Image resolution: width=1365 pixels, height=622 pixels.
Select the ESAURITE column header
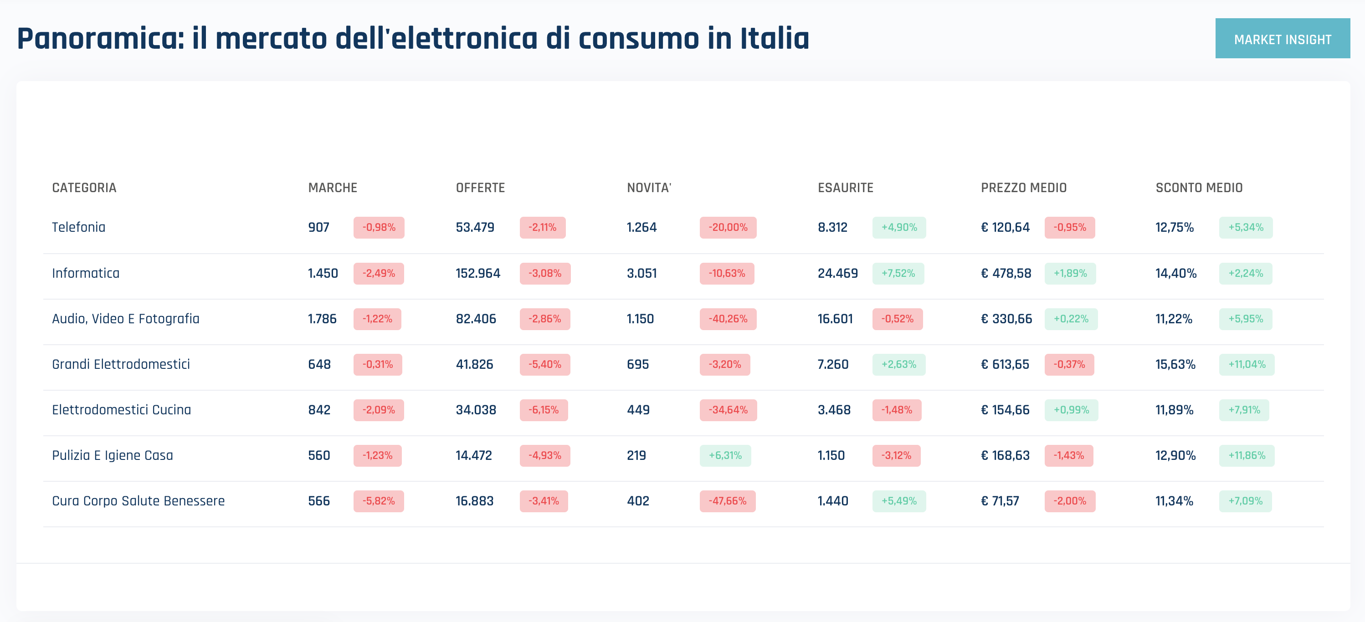coord(845,188)
